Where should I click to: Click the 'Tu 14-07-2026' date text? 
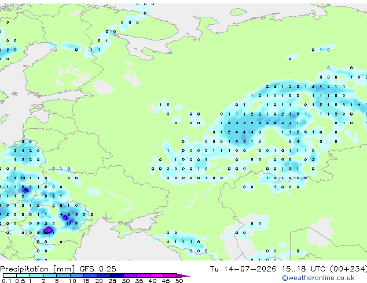point(243,269)
